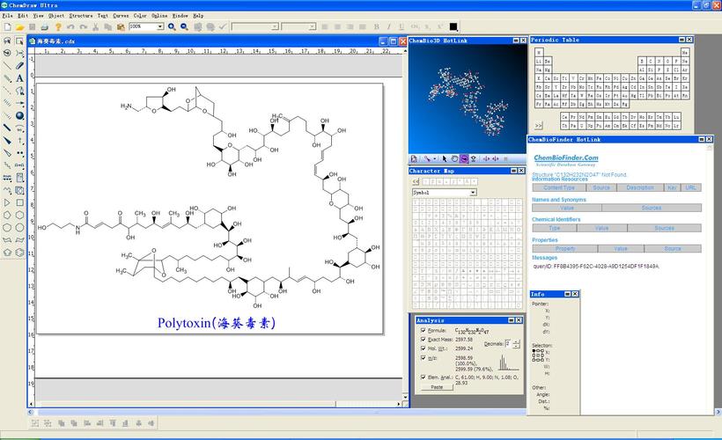Click the URL column header

pyautogui.click(x=690, y=187)
